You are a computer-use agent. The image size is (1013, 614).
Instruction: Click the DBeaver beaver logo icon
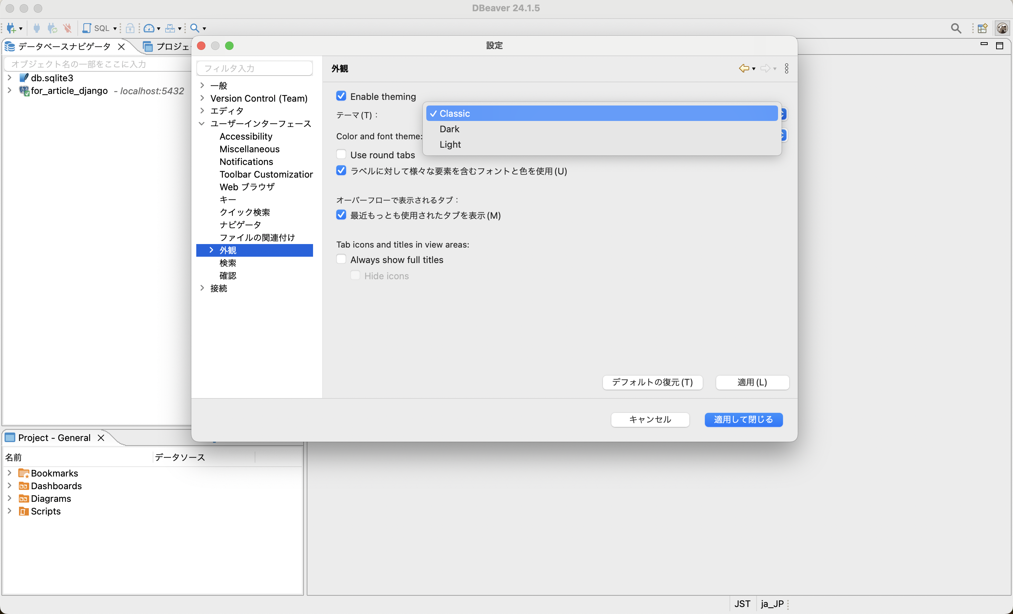[1002, 28]
